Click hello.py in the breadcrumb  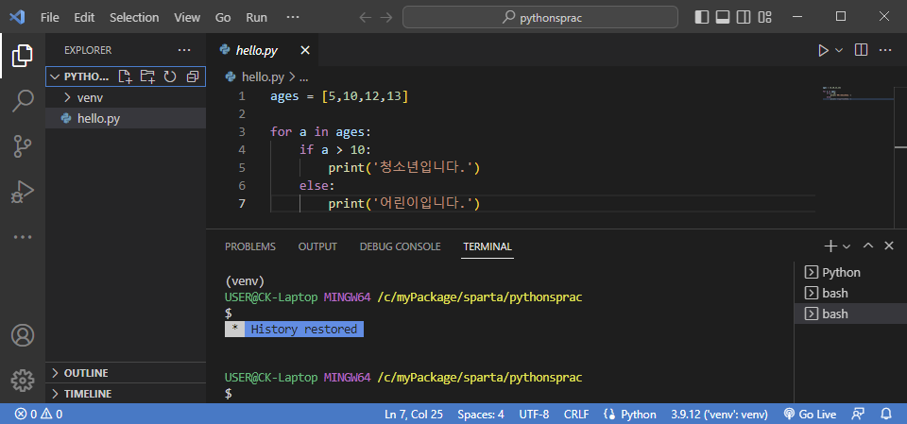pyautogui.click(x=263, y=76)
